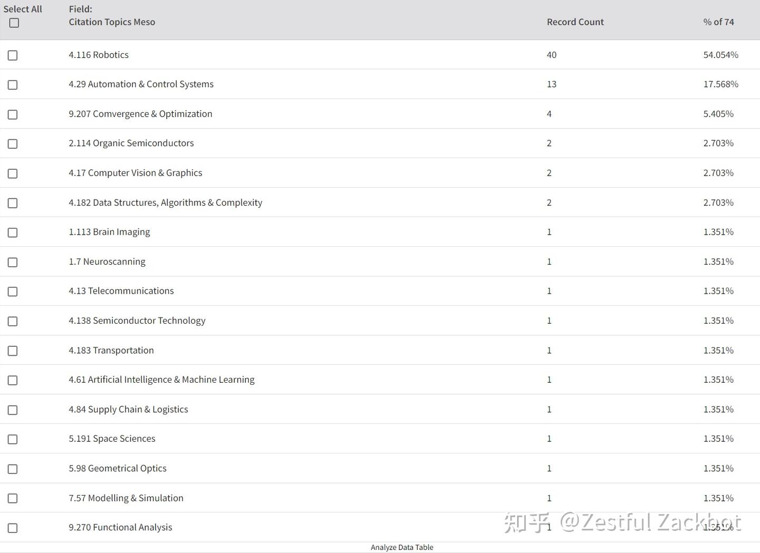
Task: Enable the Data Structures, Algorithms checkbox
Action: pyautogui.click(x=13, y=203)
